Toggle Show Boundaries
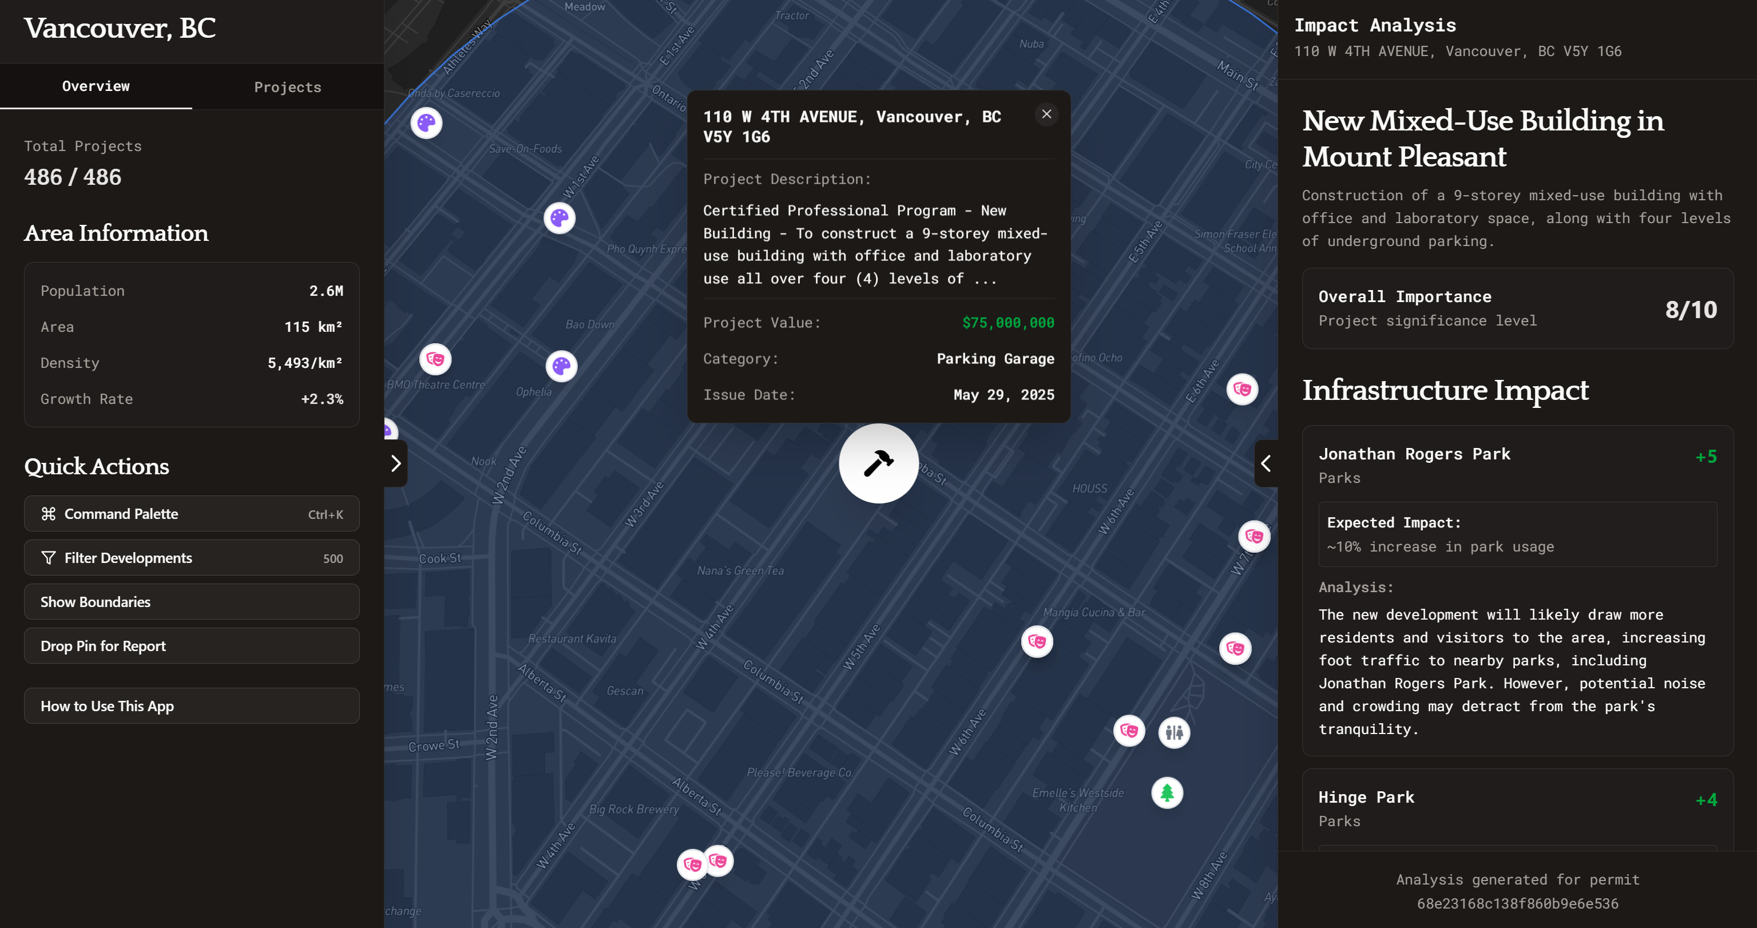Screen dimensions: 1757x928 [191, 602]
